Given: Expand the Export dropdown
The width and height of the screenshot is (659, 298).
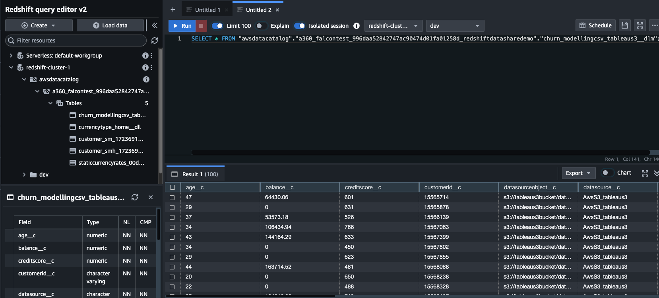Looking at the screenshot, I should pyautogui.click(x=578, y=173).
